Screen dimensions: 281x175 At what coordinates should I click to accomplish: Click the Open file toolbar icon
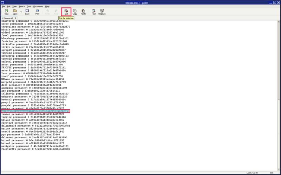click(x=15, y=12)
